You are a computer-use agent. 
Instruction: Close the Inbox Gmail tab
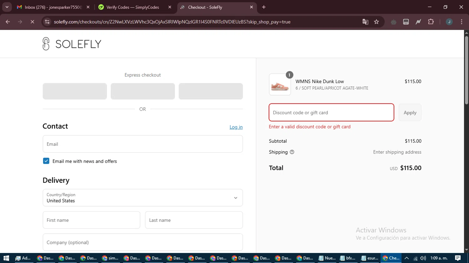click(x=88, y=7)
